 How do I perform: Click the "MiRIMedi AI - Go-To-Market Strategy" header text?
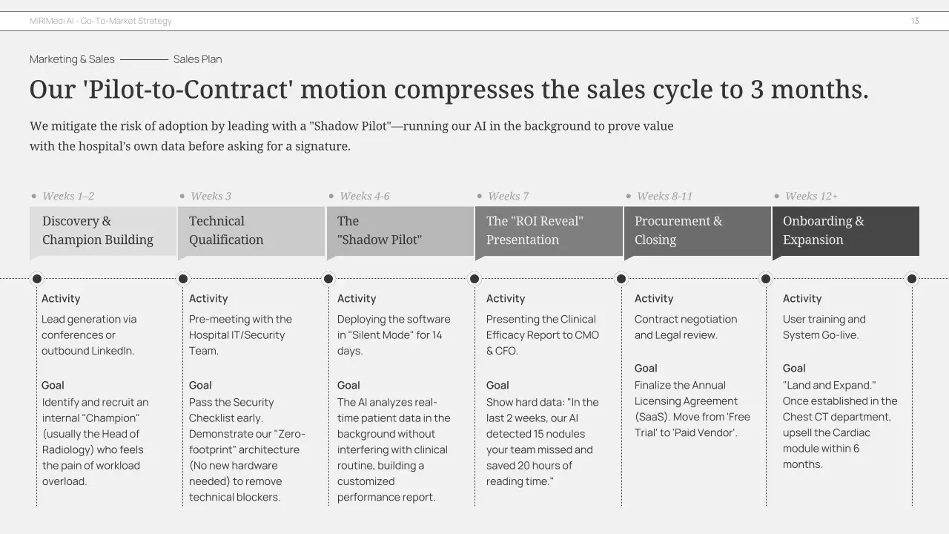pyautogui.click(x=101, y=21)
